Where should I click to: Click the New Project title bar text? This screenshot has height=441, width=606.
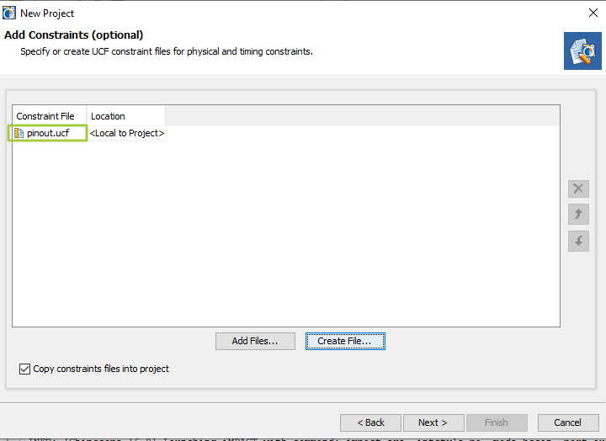pos(47,13)
